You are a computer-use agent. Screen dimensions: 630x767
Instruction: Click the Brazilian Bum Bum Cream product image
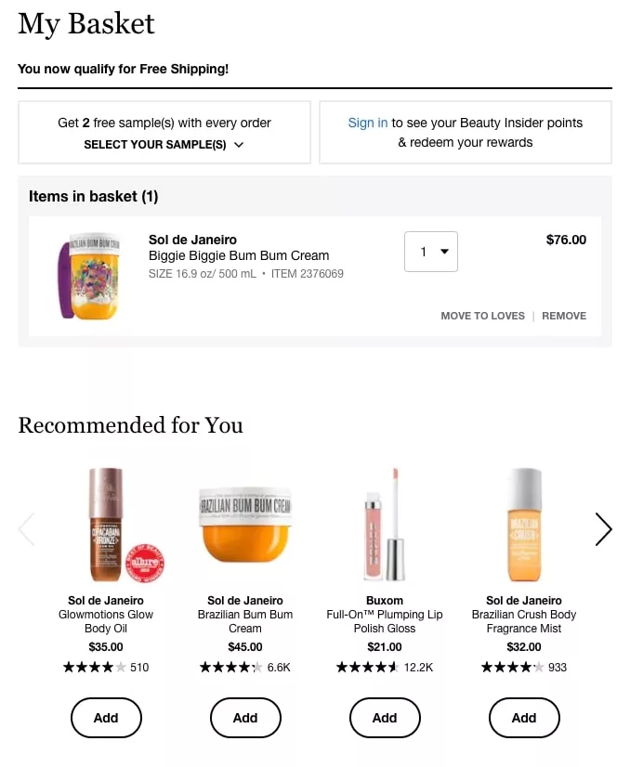pos(245,525)
